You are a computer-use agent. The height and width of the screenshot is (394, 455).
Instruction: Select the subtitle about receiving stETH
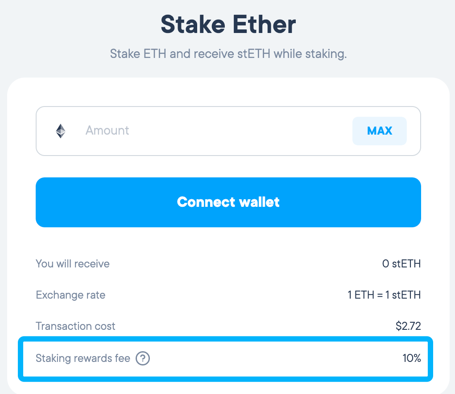click(x=228, y=54)
